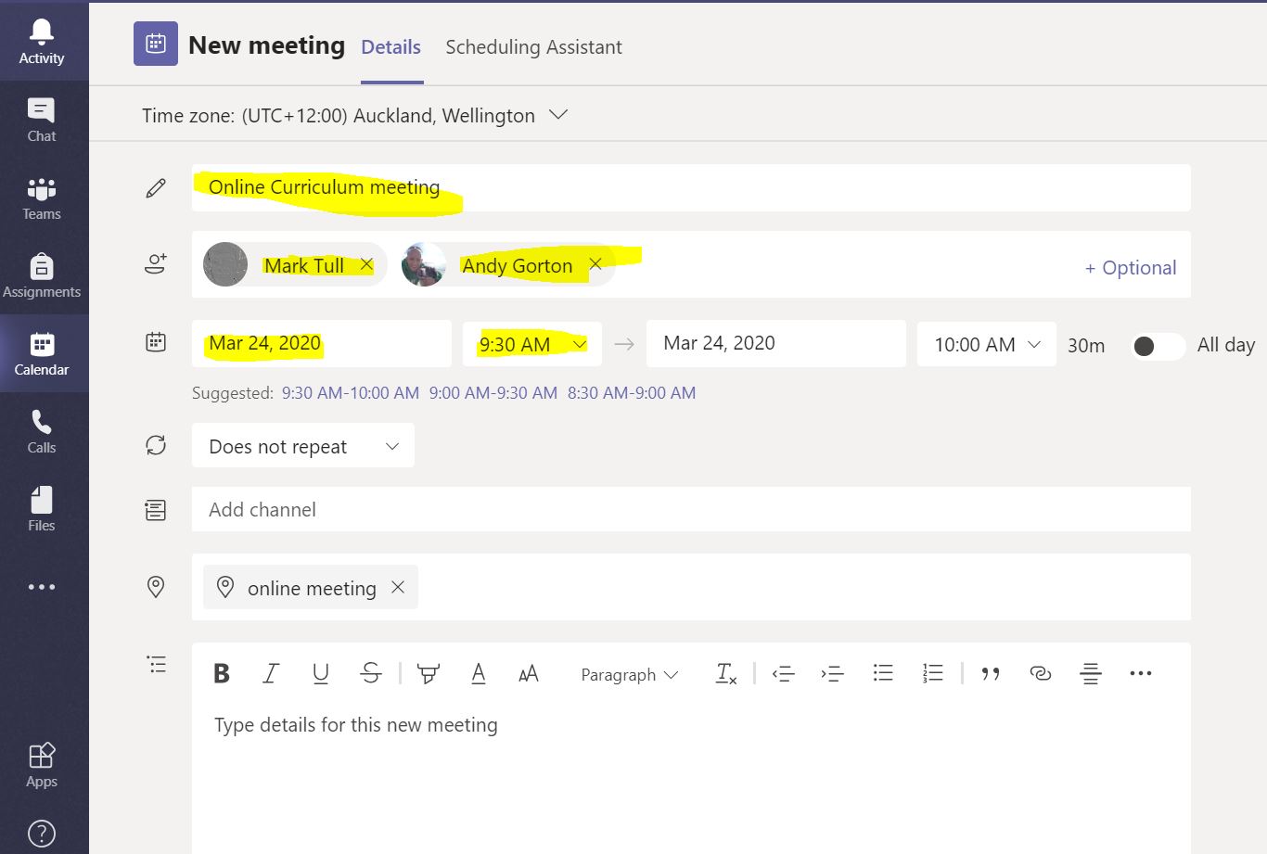Open Assignments
This screenshot has width=1267, height=854.
(x=41, y=274)
